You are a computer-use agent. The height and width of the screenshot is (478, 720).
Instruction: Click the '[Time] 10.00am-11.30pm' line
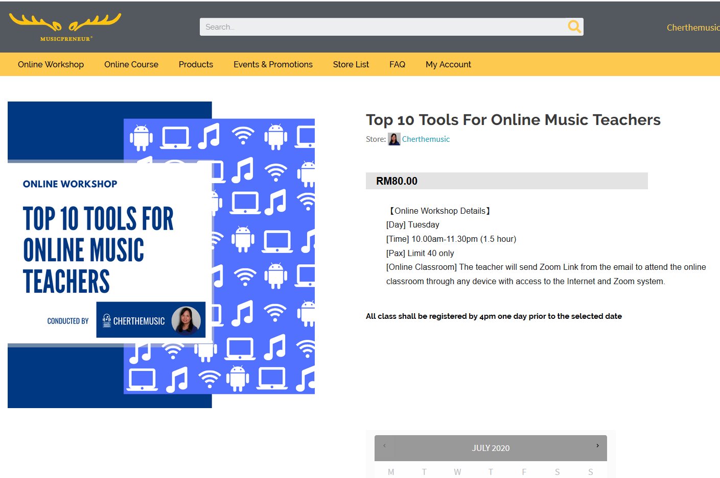coord(451,239)
